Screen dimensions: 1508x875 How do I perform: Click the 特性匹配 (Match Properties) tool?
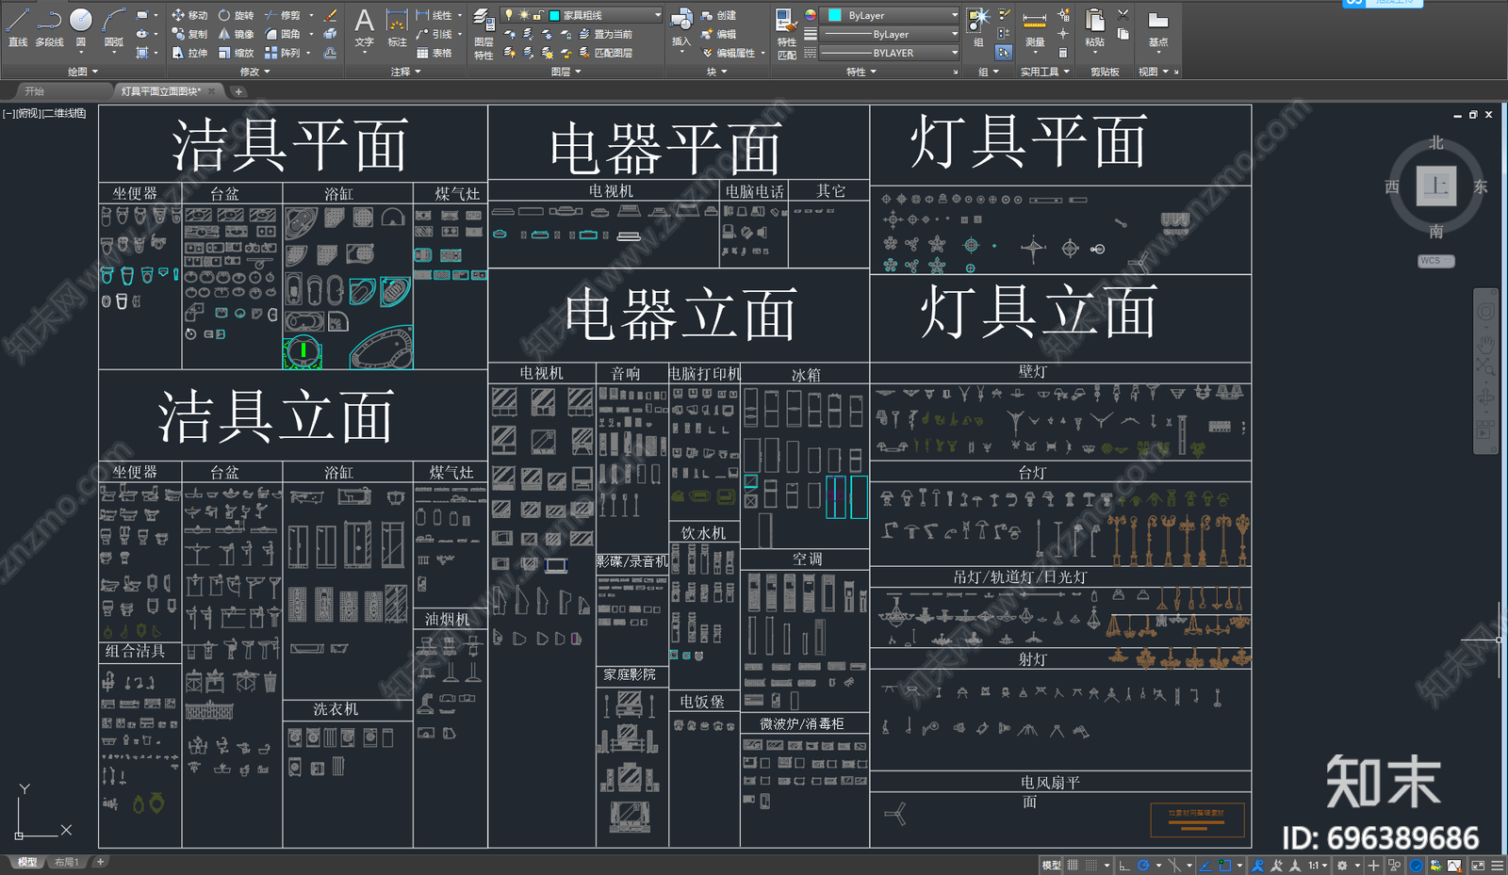(786, 34)
